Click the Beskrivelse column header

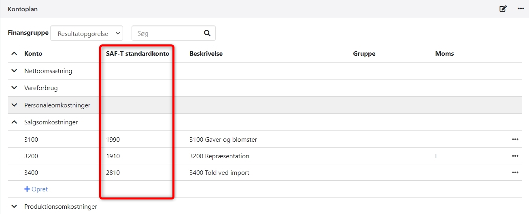(206, 53)
